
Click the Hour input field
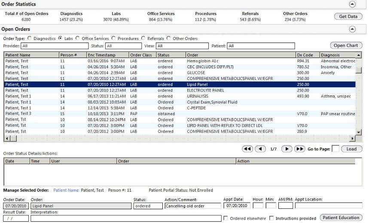tap(258, 205)
